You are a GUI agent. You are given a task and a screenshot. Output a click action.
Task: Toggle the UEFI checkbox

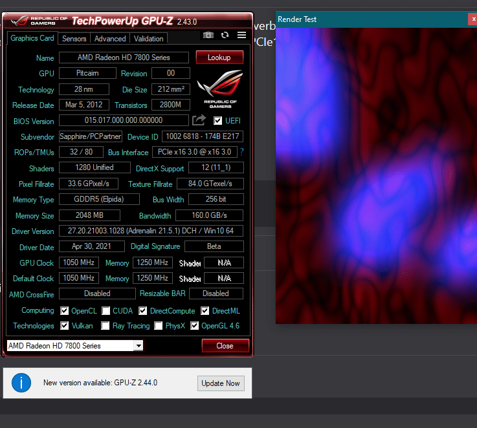(x=217, y=121)
